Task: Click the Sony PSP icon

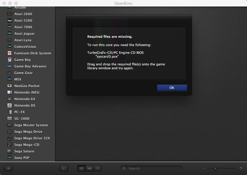Action: pyautogui.click(x=10, y=158)
